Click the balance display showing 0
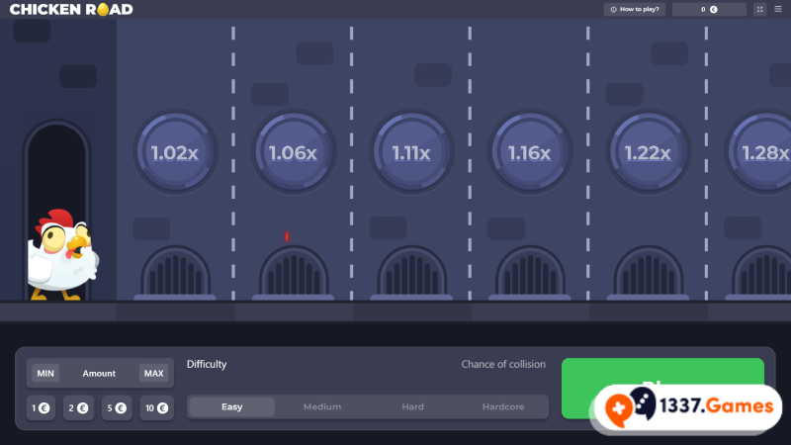 point(709,9)
